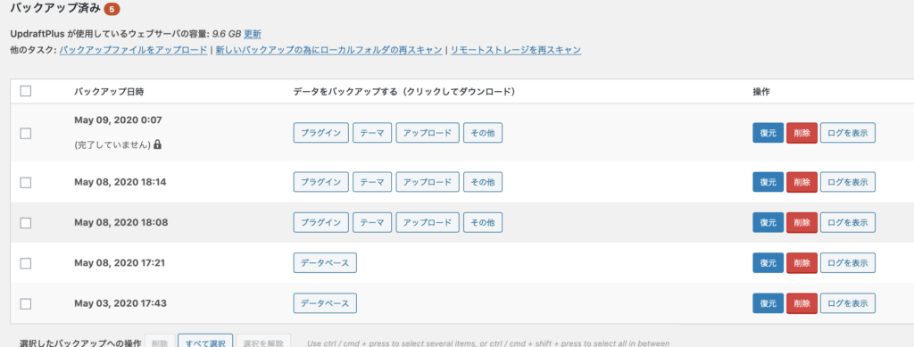Check the May 08, 2020 17:21 backup
The image size is (914, 347).
tap(26, 263)
